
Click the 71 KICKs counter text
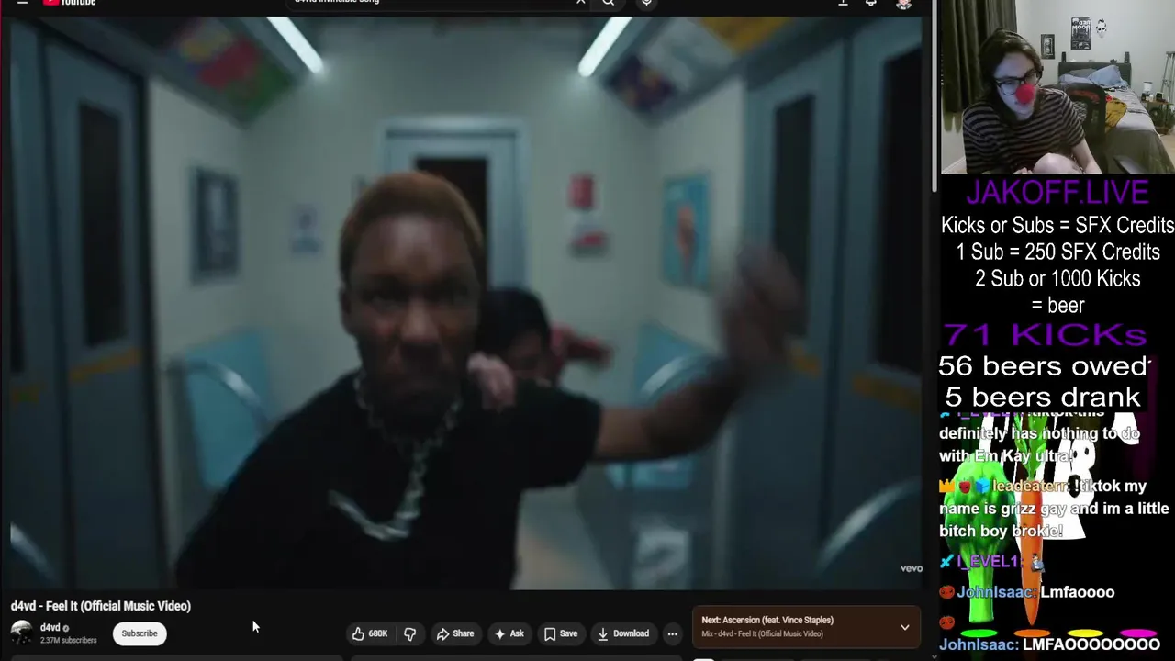coord(1045,334)
